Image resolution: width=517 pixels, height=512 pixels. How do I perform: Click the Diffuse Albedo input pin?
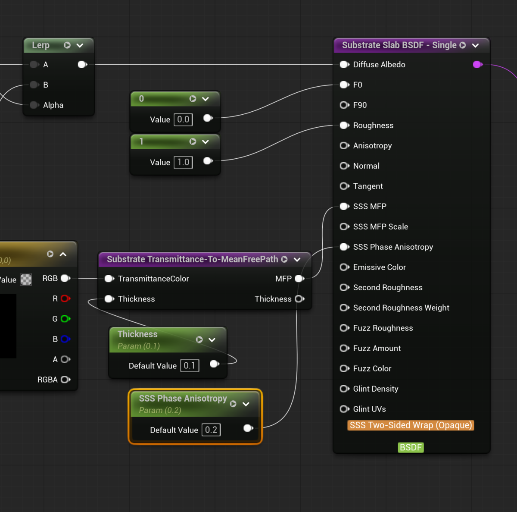[x=344, y=65]
